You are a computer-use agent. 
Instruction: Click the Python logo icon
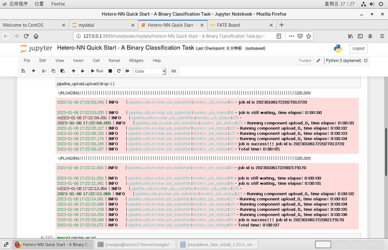tap(338, 48)
